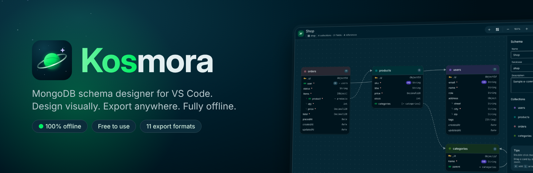Click the 'shop' database chip under the title
This screenshot has width=533, height=173.
(311, 36)
